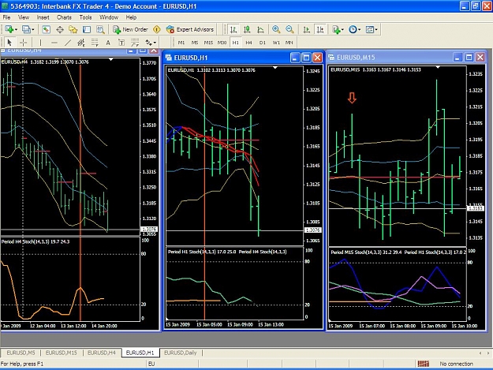Select the M1 timeframe button
This screenshot has width=493, height=370.
click(x=181, y=43)
